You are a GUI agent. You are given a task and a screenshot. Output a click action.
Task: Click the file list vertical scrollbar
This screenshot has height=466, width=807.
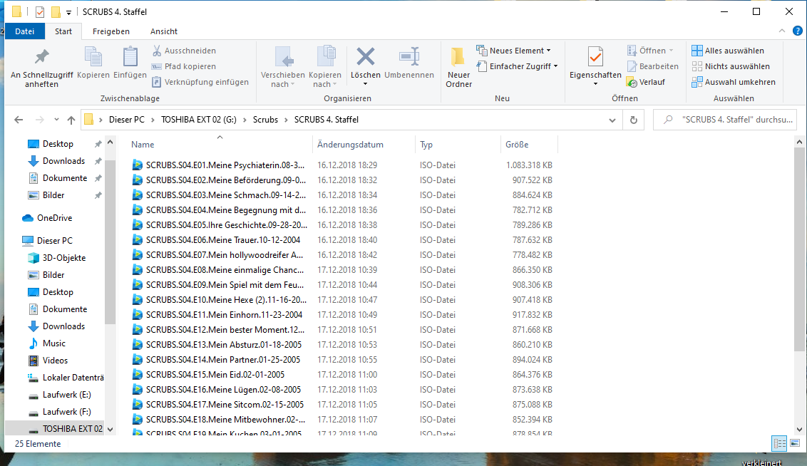(x=798, y=249)
